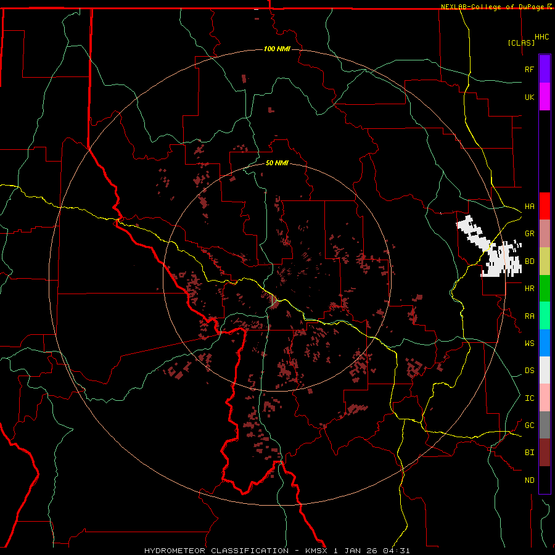Click the HR green legend color swatch
555x555 pixels.
click(545, 289)
